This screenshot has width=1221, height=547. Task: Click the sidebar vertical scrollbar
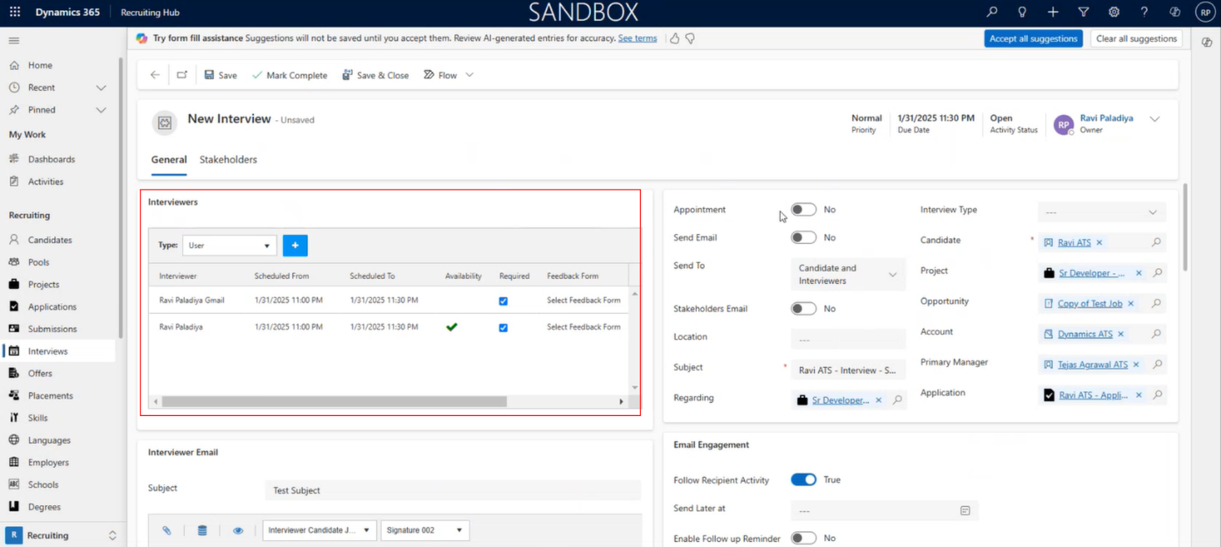(121, 197)
